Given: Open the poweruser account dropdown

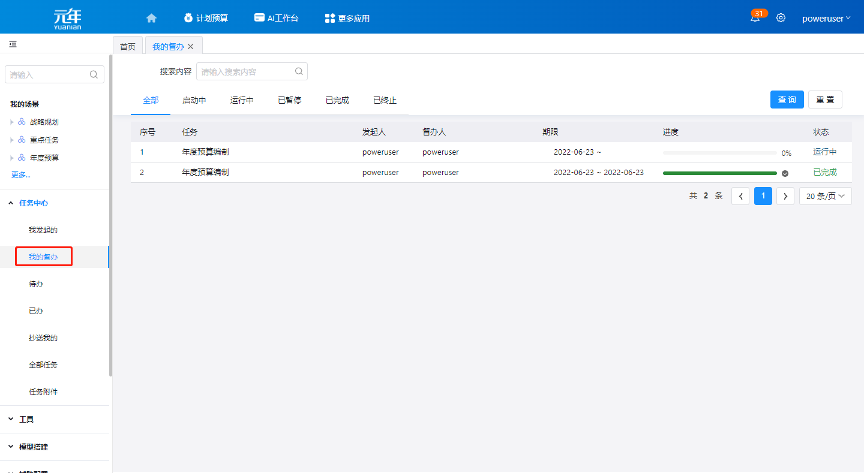Looking at the screenshot, I should click(826, 18).
